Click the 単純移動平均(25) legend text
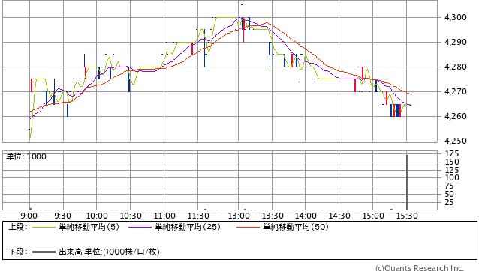479x271 pixels. 188,227
